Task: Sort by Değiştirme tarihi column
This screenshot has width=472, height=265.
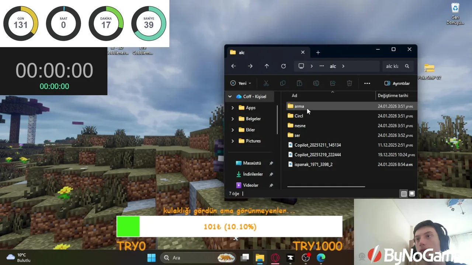Action: click(x=393, y=96)
